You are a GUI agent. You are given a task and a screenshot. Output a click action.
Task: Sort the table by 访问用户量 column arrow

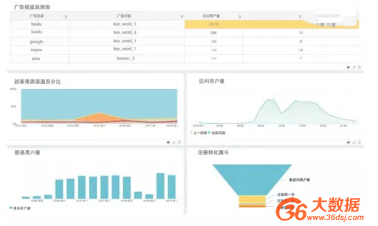coord(240,16)
